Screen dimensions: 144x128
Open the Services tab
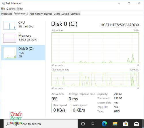75,14
